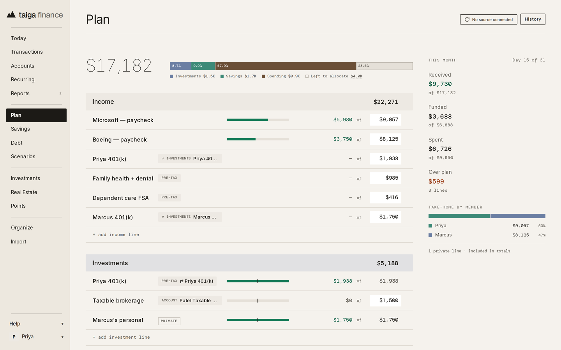Click the Left to allocate 23.5% segment

tap(385, 66)
